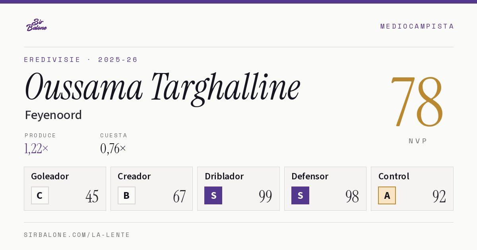Click the Produce label

click(41, 135)
